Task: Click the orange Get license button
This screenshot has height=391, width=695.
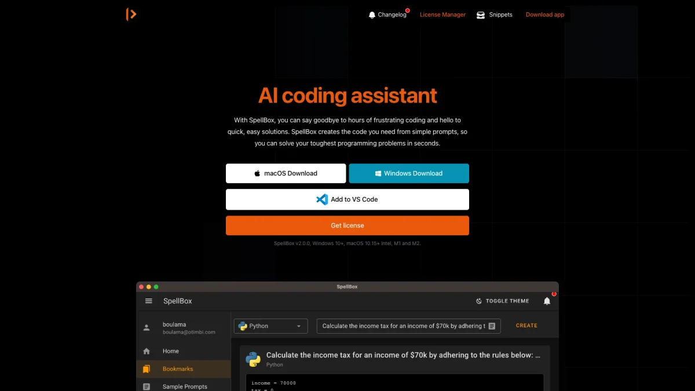Action: pos(348,225)
